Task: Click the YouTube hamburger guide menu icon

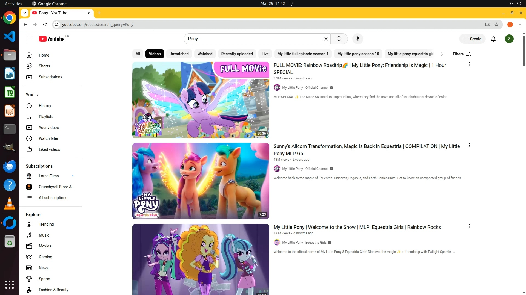Action: click(29, 39)
